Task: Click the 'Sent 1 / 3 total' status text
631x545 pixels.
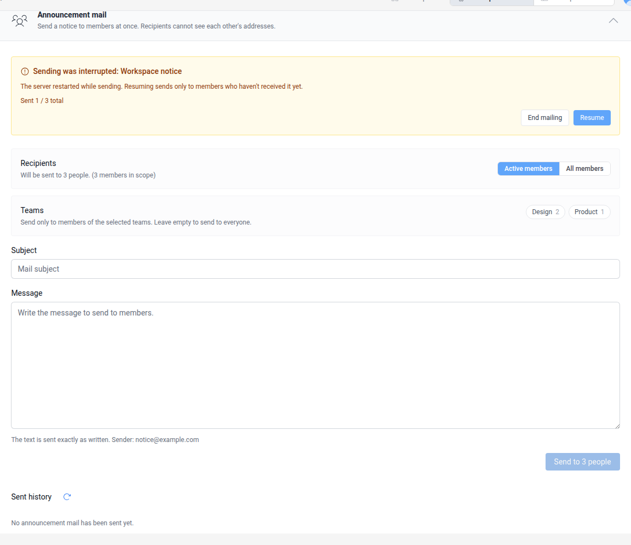Action: [x=42, y=101]
